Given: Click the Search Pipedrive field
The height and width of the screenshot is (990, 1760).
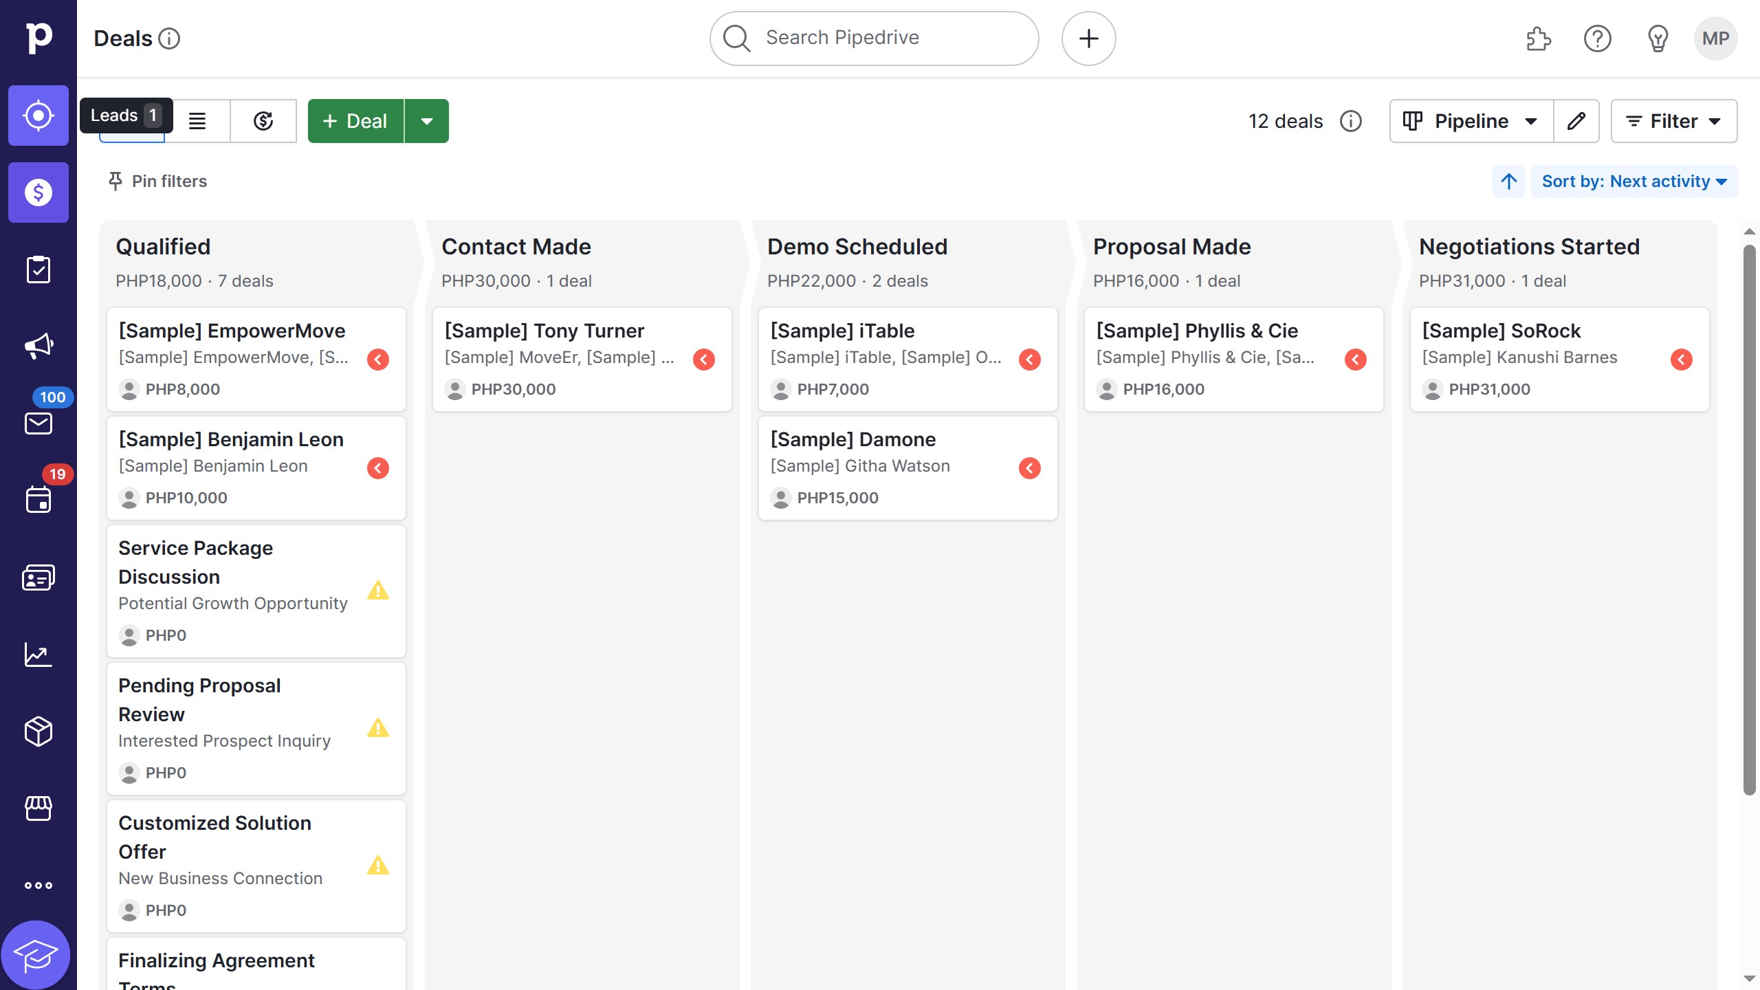Looking at the screenshot, I should tap(872, 38).
